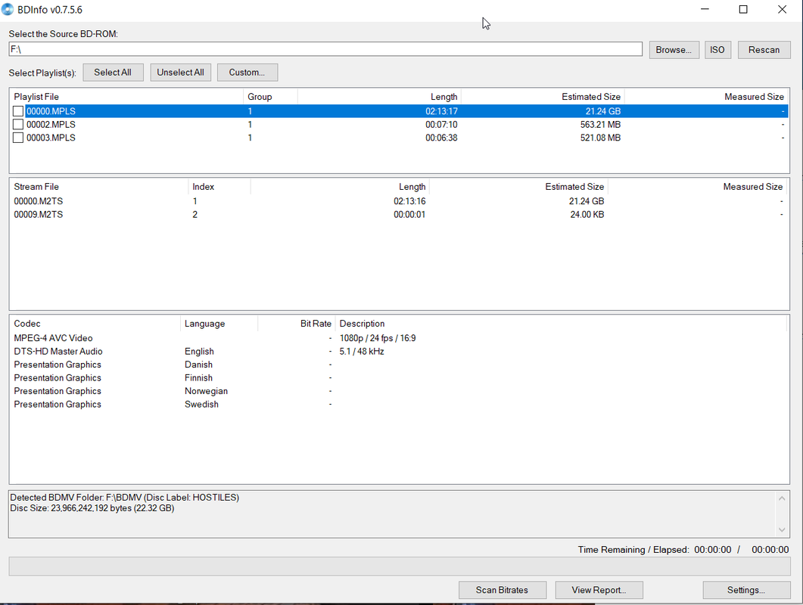Minimize the BDInfo window
This screenshot has width=803, height=605.
pos(705,9)
